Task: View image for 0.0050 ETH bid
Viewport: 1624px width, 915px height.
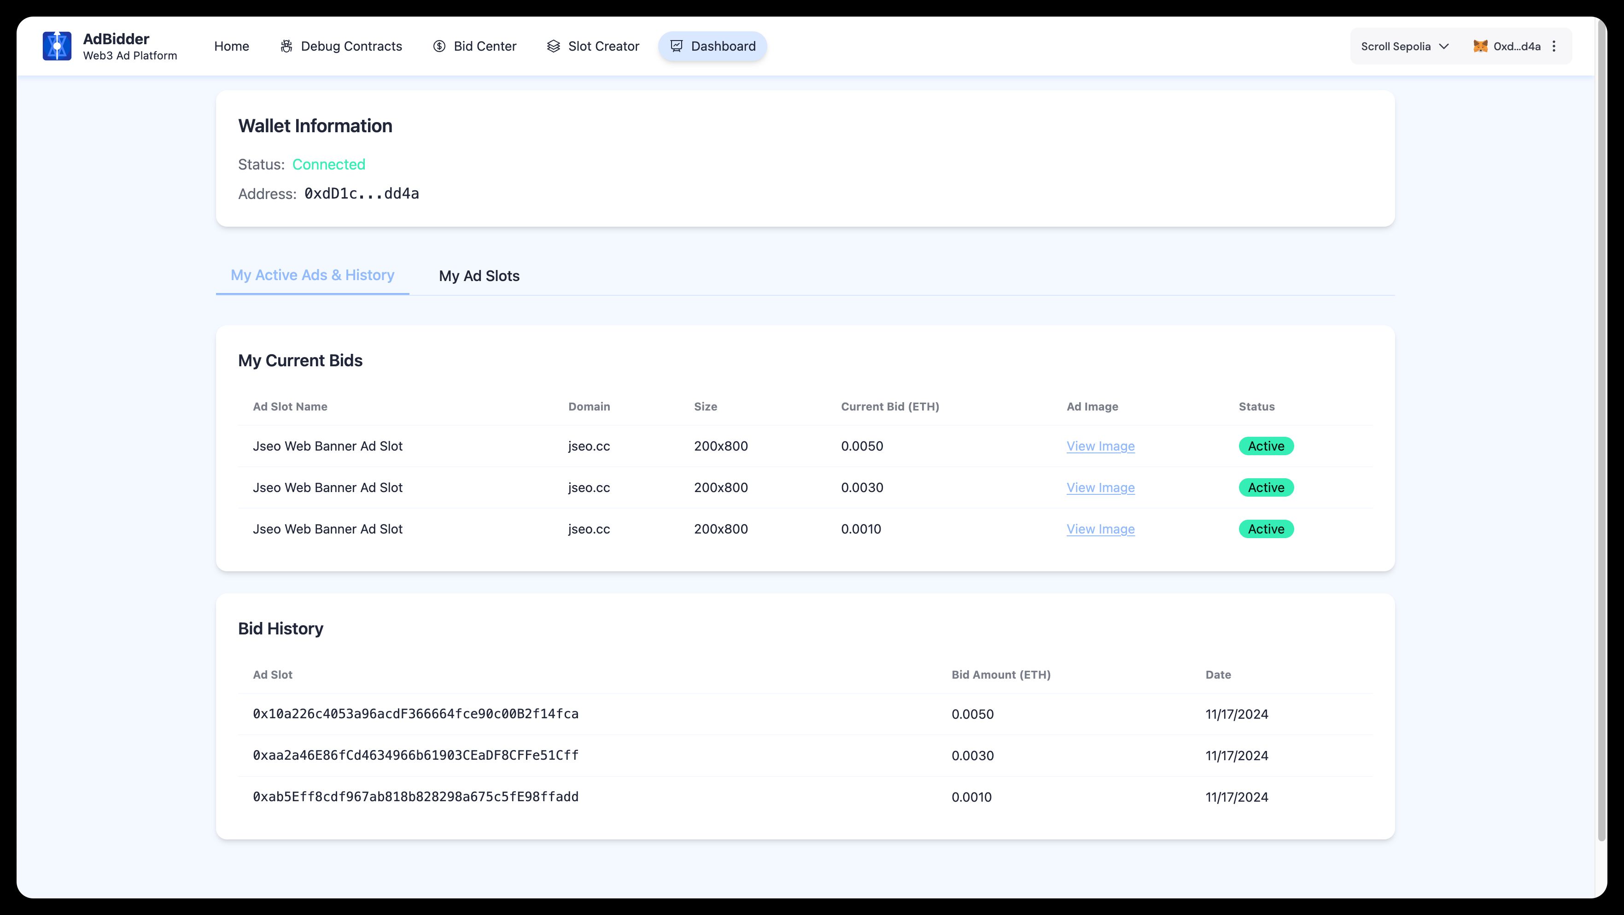Action: 1101,445
